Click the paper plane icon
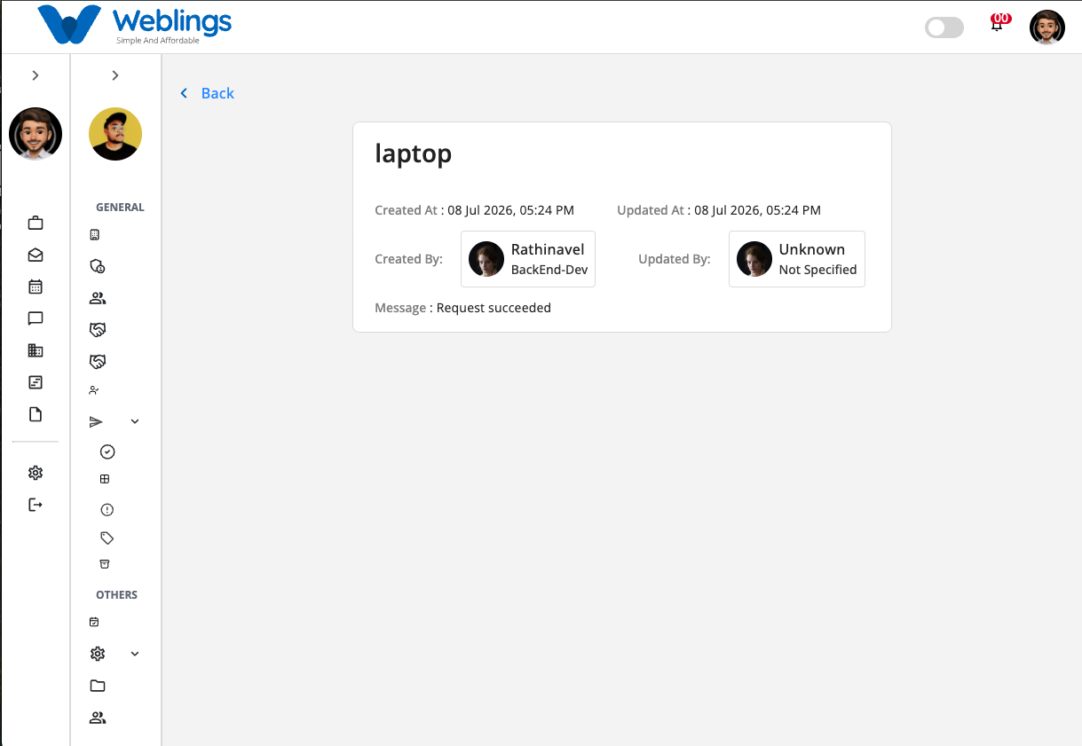Image resolution: width=1082 pixels, height=746 pixels. tap(97, 422)
